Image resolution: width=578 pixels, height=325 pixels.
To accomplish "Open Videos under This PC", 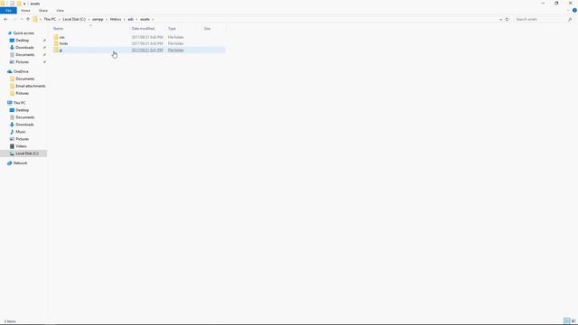I will pyautogui.click(x=21, y=146).
